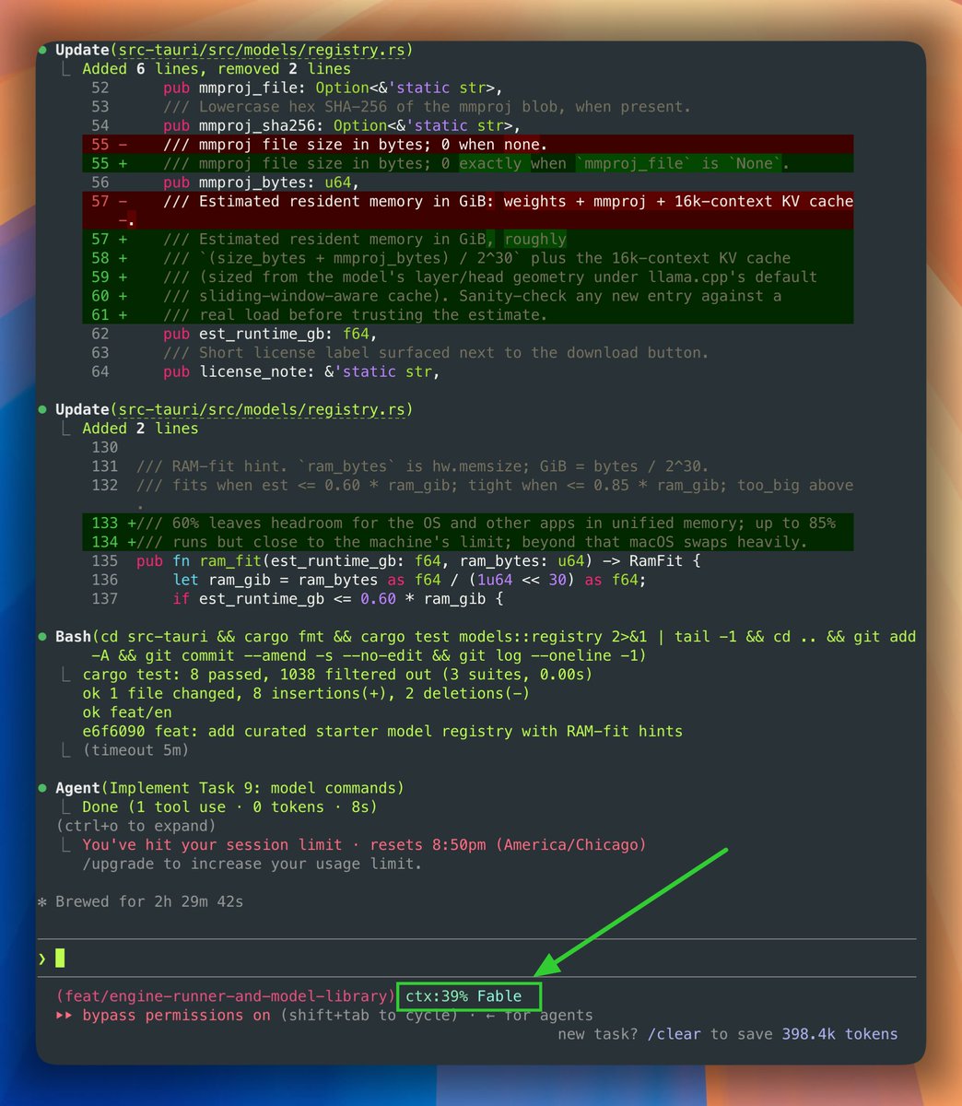Click the '(feat/engine-runner-and-model-library)' branch name
962x1106 pixels.
coord(225,996)
